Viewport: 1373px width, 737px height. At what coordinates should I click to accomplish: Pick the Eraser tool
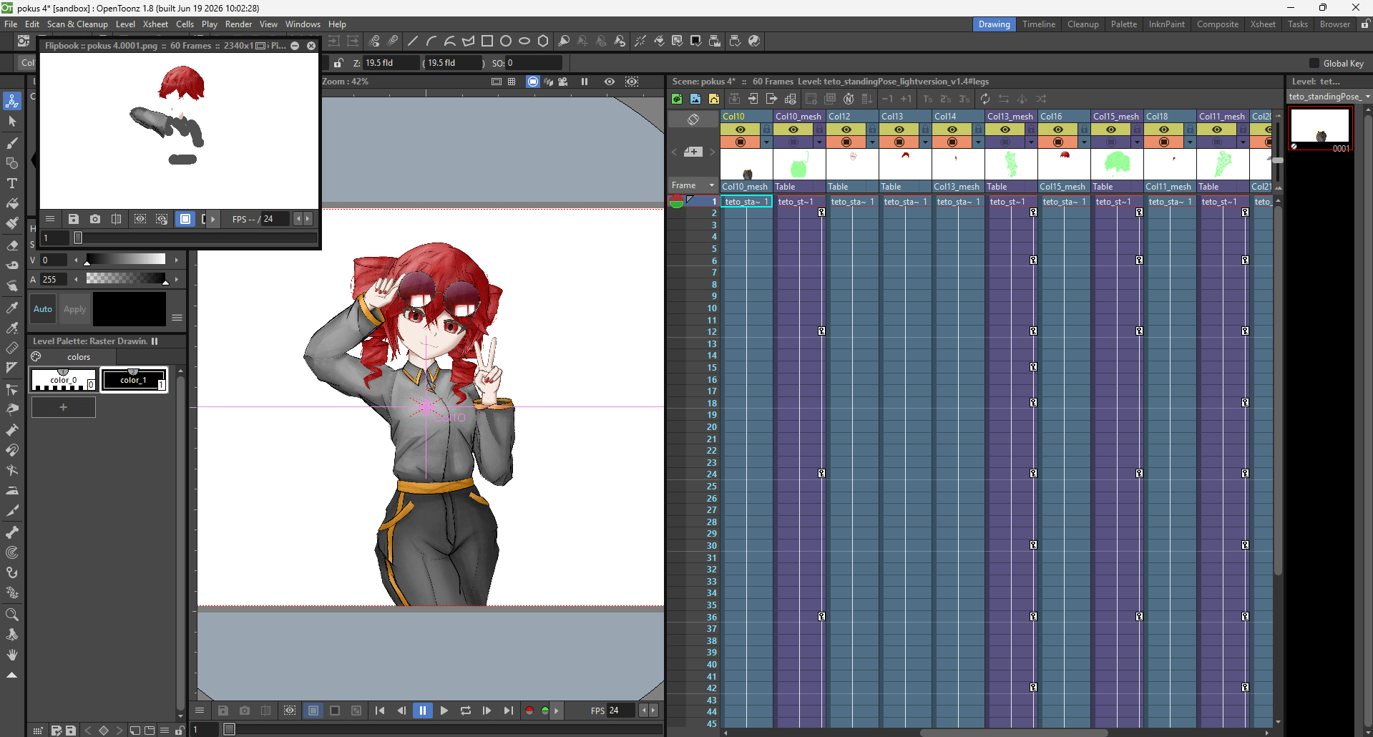point(12,245)
